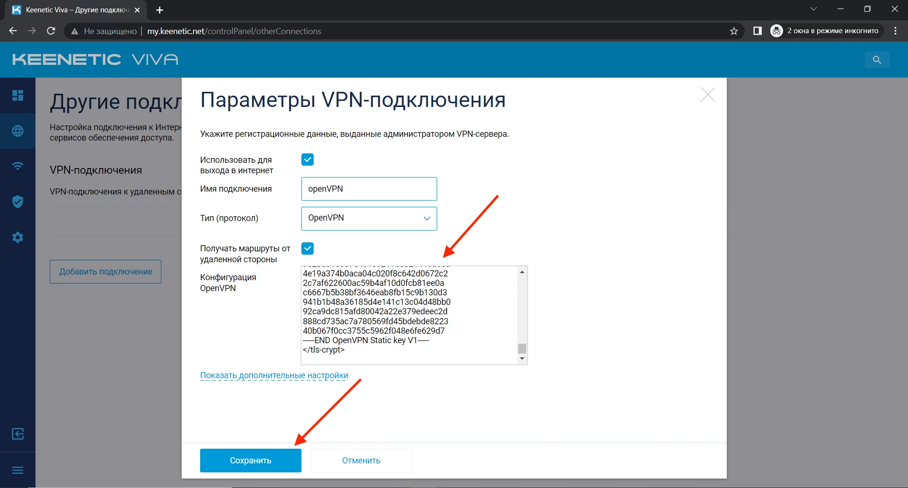Click the Keenetic Viva logo
The width and height of the screenshot is (908, 488).
click(x=95, y=59)
